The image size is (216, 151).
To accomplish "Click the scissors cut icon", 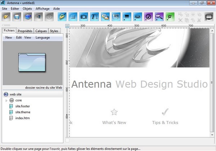I will point(180,20).
